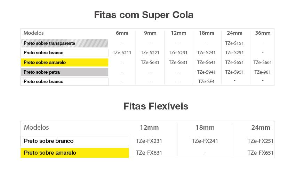Click the TZe-FX651 entry
Viewport: 288px width, 170px height.
[x=261, y=153]
